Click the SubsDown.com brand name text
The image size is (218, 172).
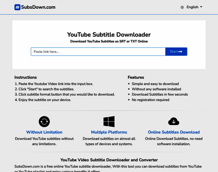tap(38, 7)
